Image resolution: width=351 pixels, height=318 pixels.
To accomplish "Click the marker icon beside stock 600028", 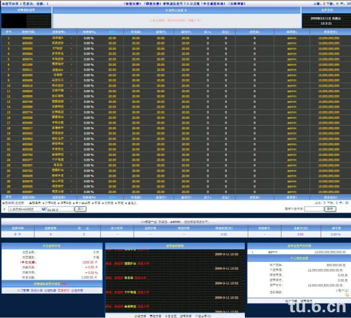I will [x=71, y=149].
